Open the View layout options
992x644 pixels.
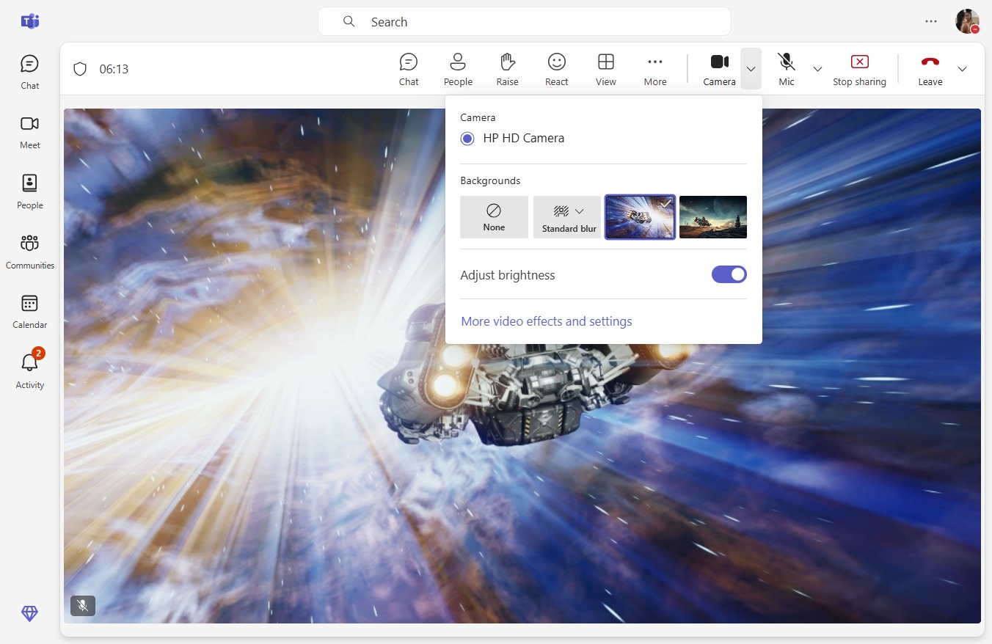tap(606, 70)
